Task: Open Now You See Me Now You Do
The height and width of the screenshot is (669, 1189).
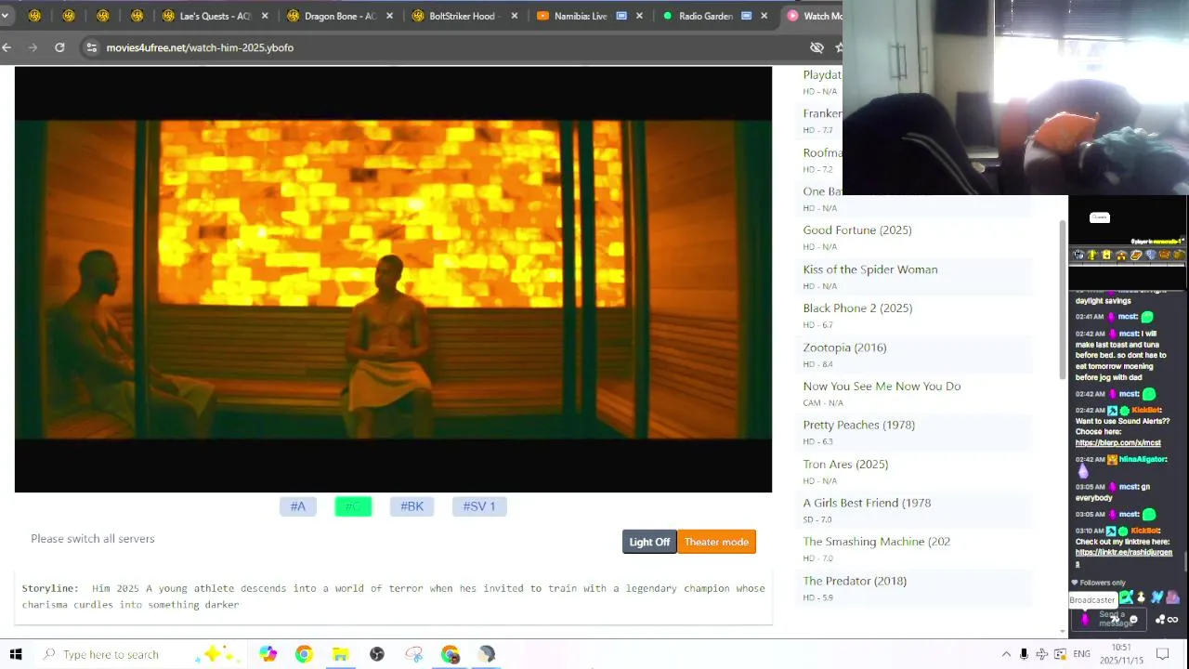Action: coord(882,387)
